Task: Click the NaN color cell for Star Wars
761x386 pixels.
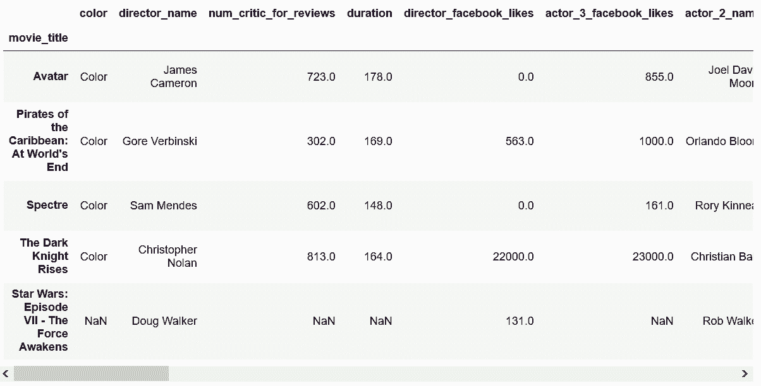Action: [x=95, y=321]
